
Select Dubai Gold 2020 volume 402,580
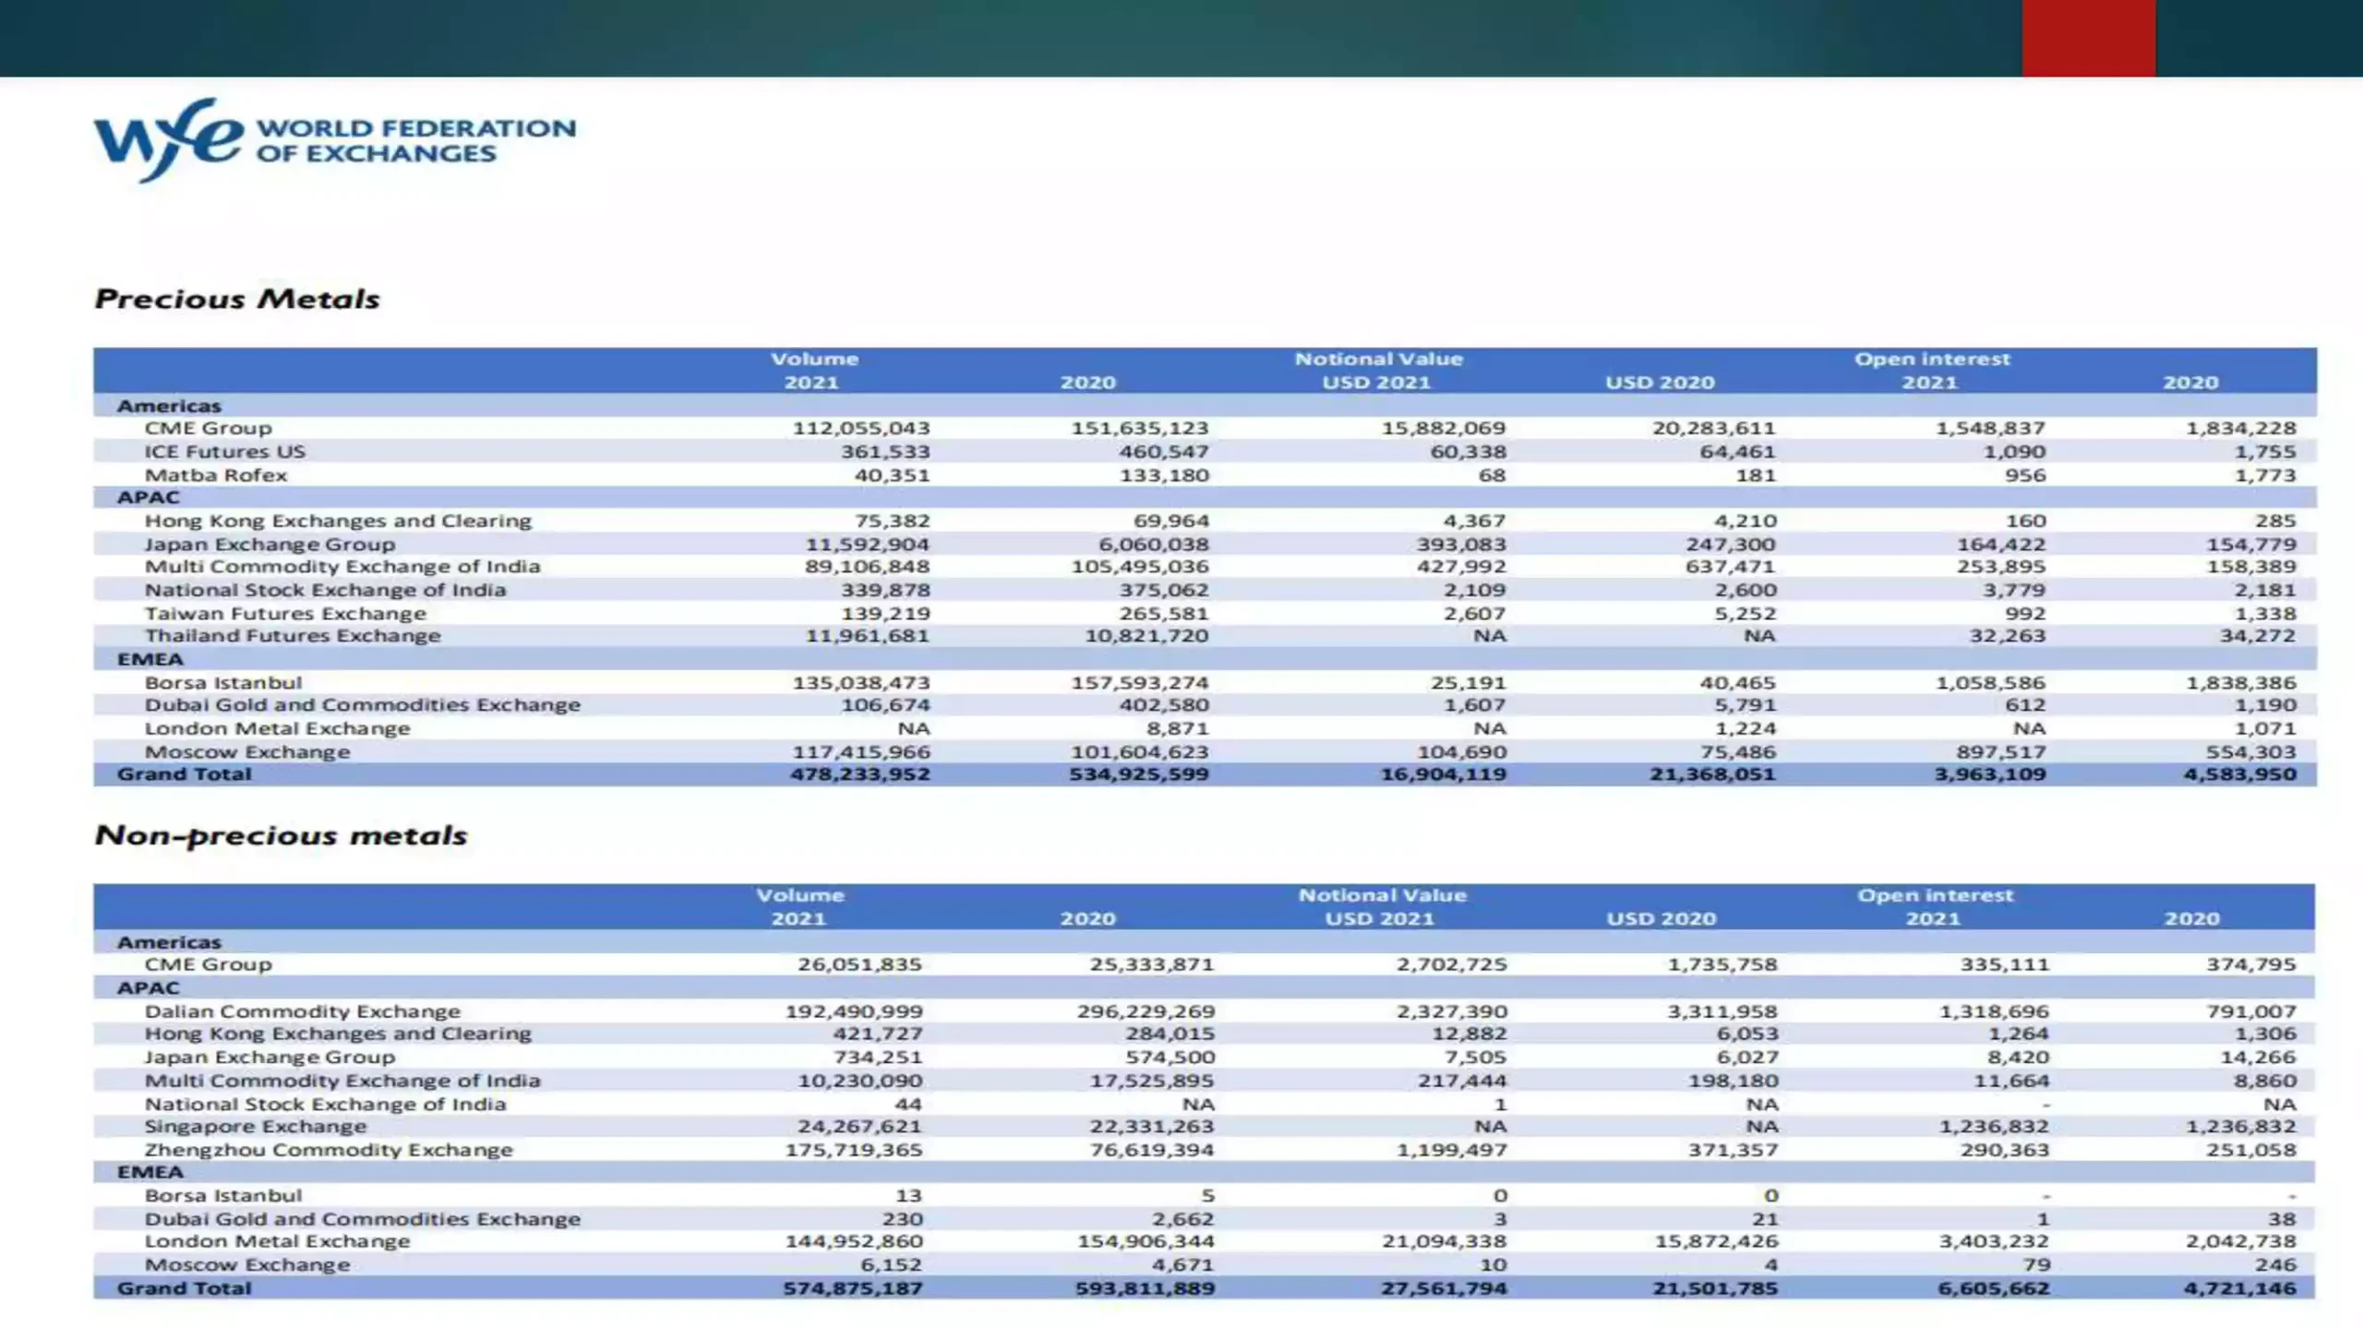pyautogui.click(x=1164, y=705)
